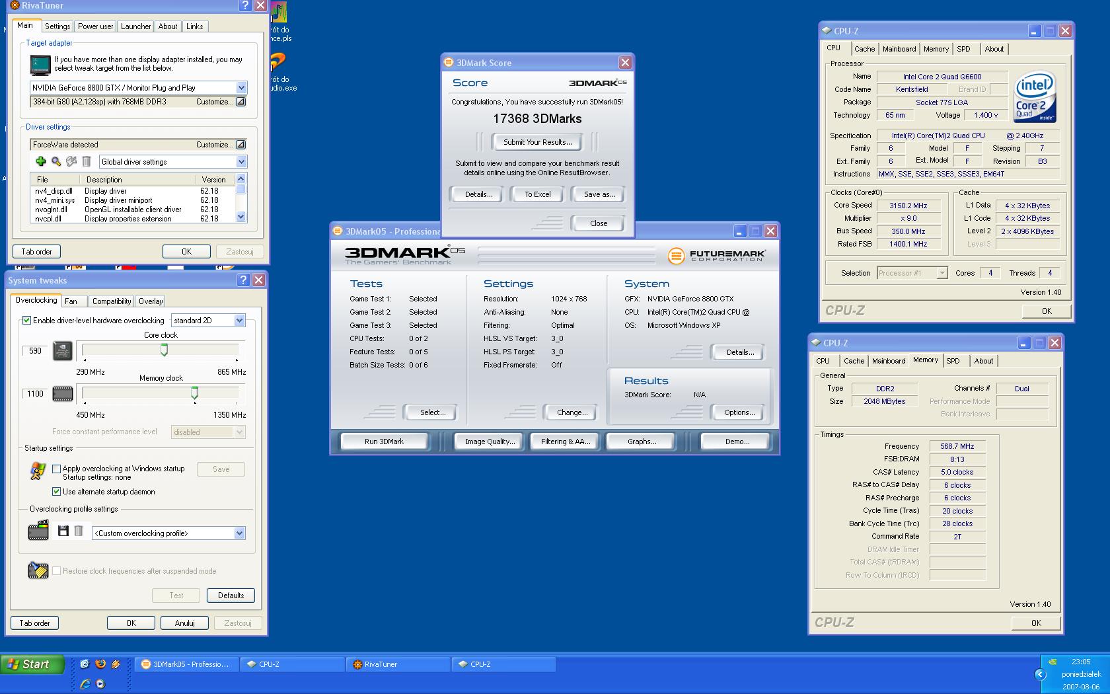Screen dimensions: 1110x694
Task: Click the trash icon next to overclocking profile
Action: (79, 531)
